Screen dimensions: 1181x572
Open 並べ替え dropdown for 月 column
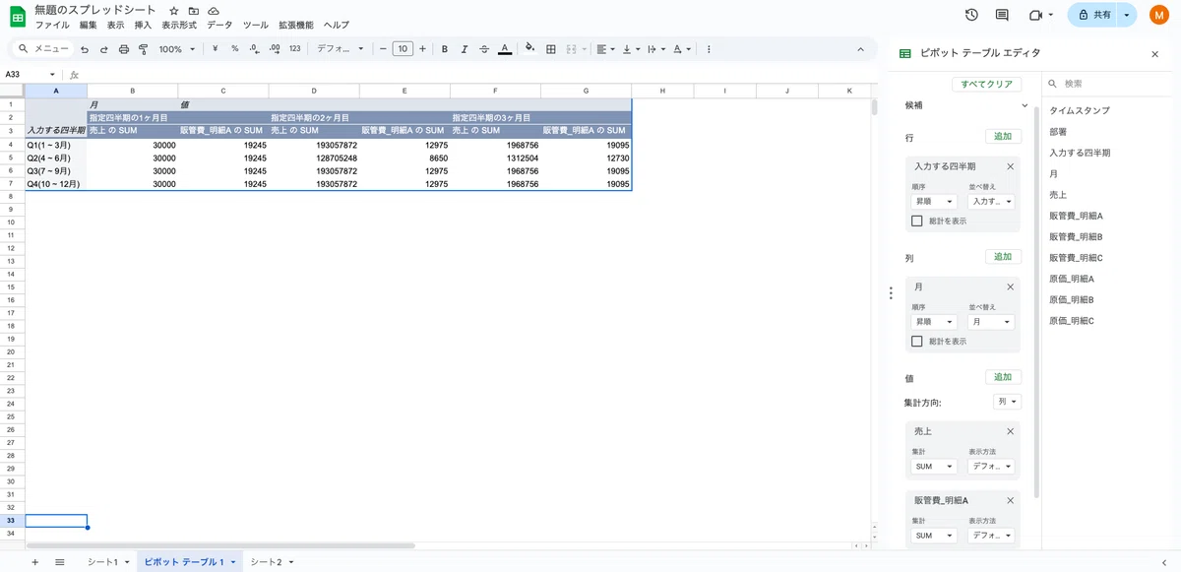pyautogui.click(x=991, y=321)
